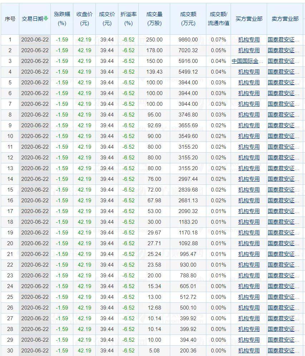Viewport: 305px width, 356px height.
Task: Select 成交额 value 2090.32
Action: [188, 211]
